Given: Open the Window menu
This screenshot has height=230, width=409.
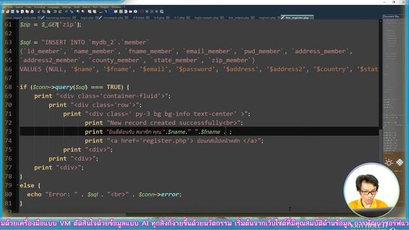Looking at the screenshot, I should point(116,7).
